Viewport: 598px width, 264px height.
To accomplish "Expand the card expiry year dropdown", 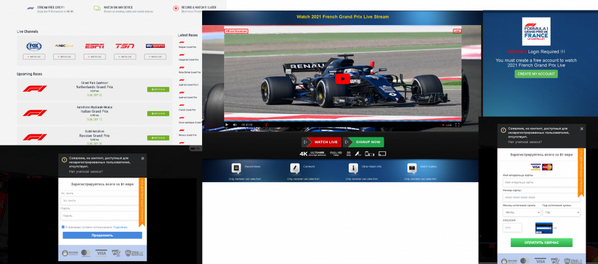I will (x=561, y=212).
